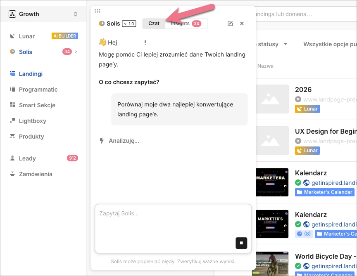Stop the Solis response generation
The image size is (357, 276).
[x=241, y=243]
